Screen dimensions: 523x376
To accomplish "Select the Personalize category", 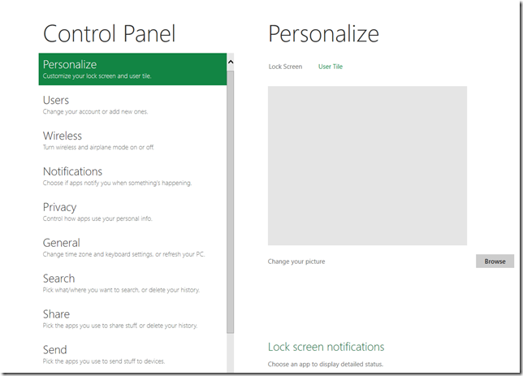I will [132, 69].
